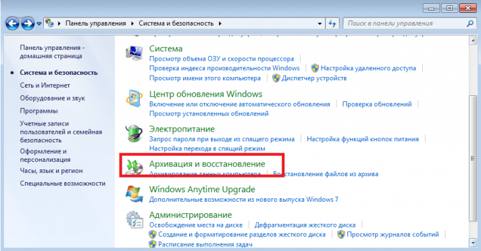Open recent pages dropdown next to Forward
481x251 pixels.
39,24
